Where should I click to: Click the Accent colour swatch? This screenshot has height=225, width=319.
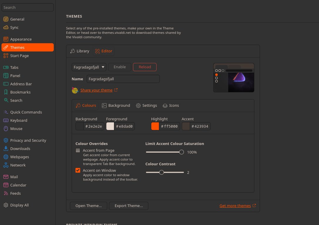(x=186, y=126)
